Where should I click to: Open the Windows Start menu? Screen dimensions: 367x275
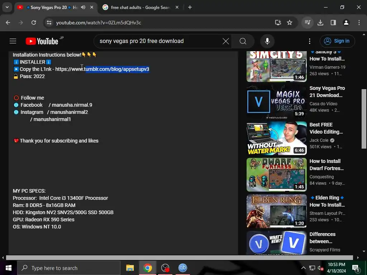pyautogui.click(x=9, y=268)
